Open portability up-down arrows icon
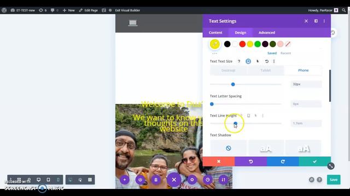The width and height of the screenshot is (350, 196). tap(223, 180)
